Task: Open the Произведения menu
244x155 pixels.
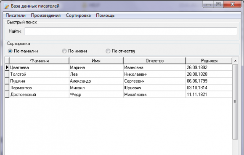Action: click(45, 15)
